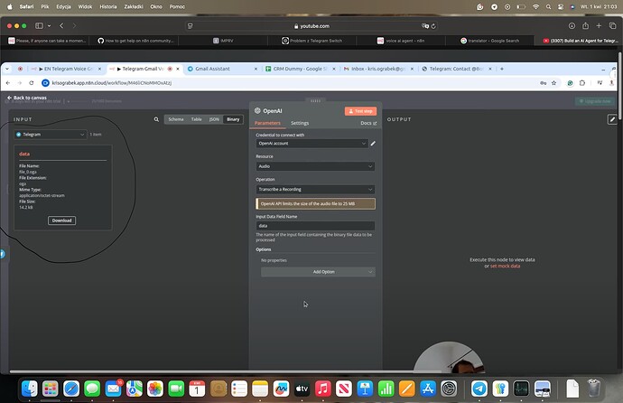Open the Zakładki menu
Image resolution: width=623 pixels, height=403 pixels.
click(134, 6)
